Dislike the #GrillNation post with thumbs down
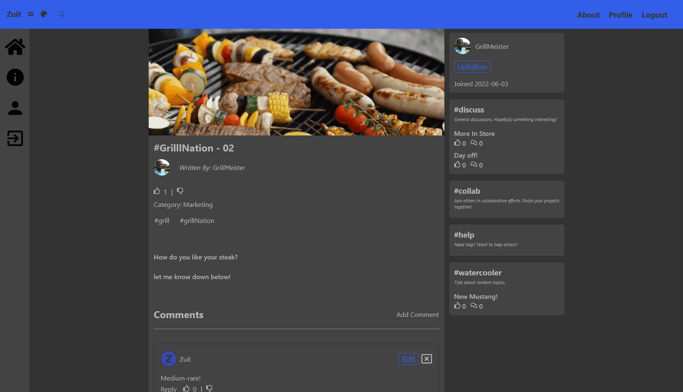The image size is (683, 392). 180,191
